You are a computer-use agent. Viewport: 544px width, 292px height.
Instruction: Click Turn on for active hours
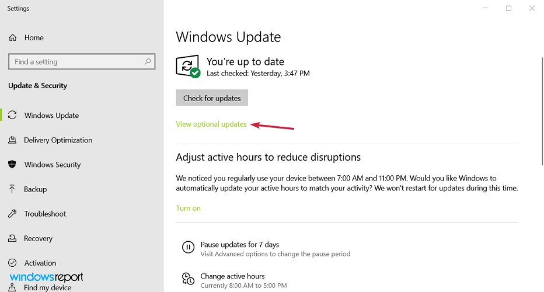pyautogui.click(x=188, y=208)
